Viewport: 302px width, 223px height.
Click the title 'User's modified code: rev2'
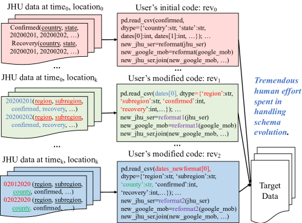point(174,154)
